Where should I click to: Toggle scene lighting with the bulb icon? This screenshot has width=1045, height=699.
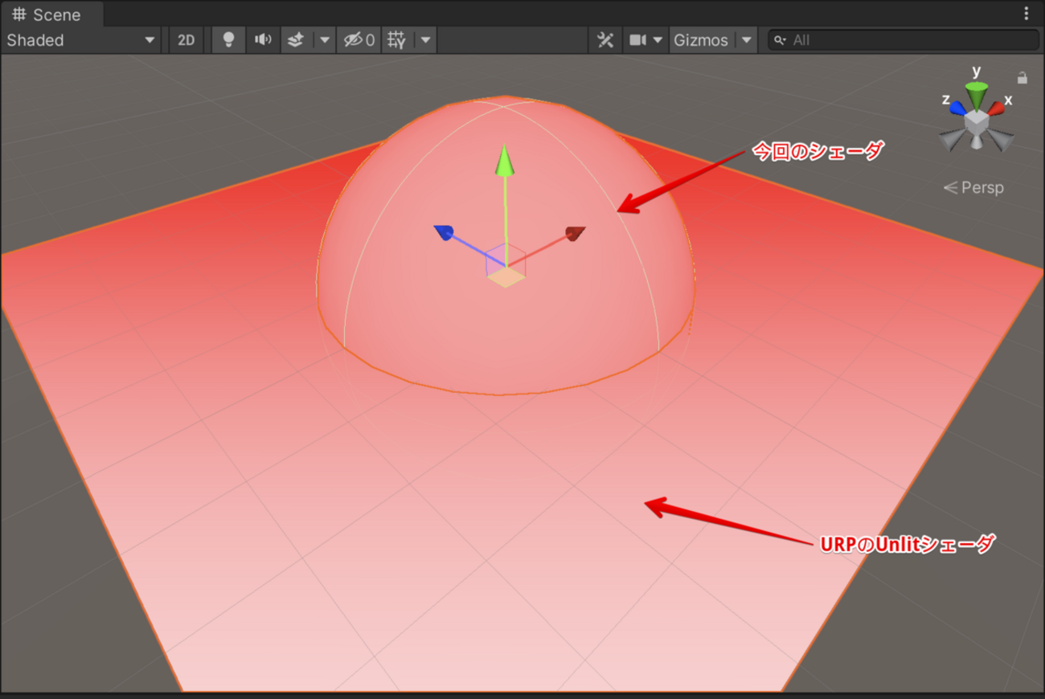click(227, 40)
